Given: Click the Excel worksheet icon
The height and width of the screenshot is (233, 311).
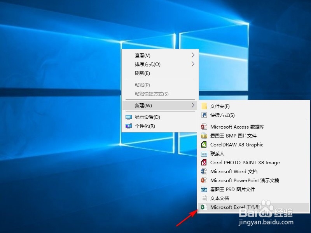Looking at the screenshot, I should [x=204, y=207].
